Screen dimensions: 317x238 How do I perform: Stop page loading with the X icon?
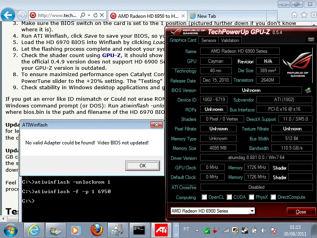point(102,15)
